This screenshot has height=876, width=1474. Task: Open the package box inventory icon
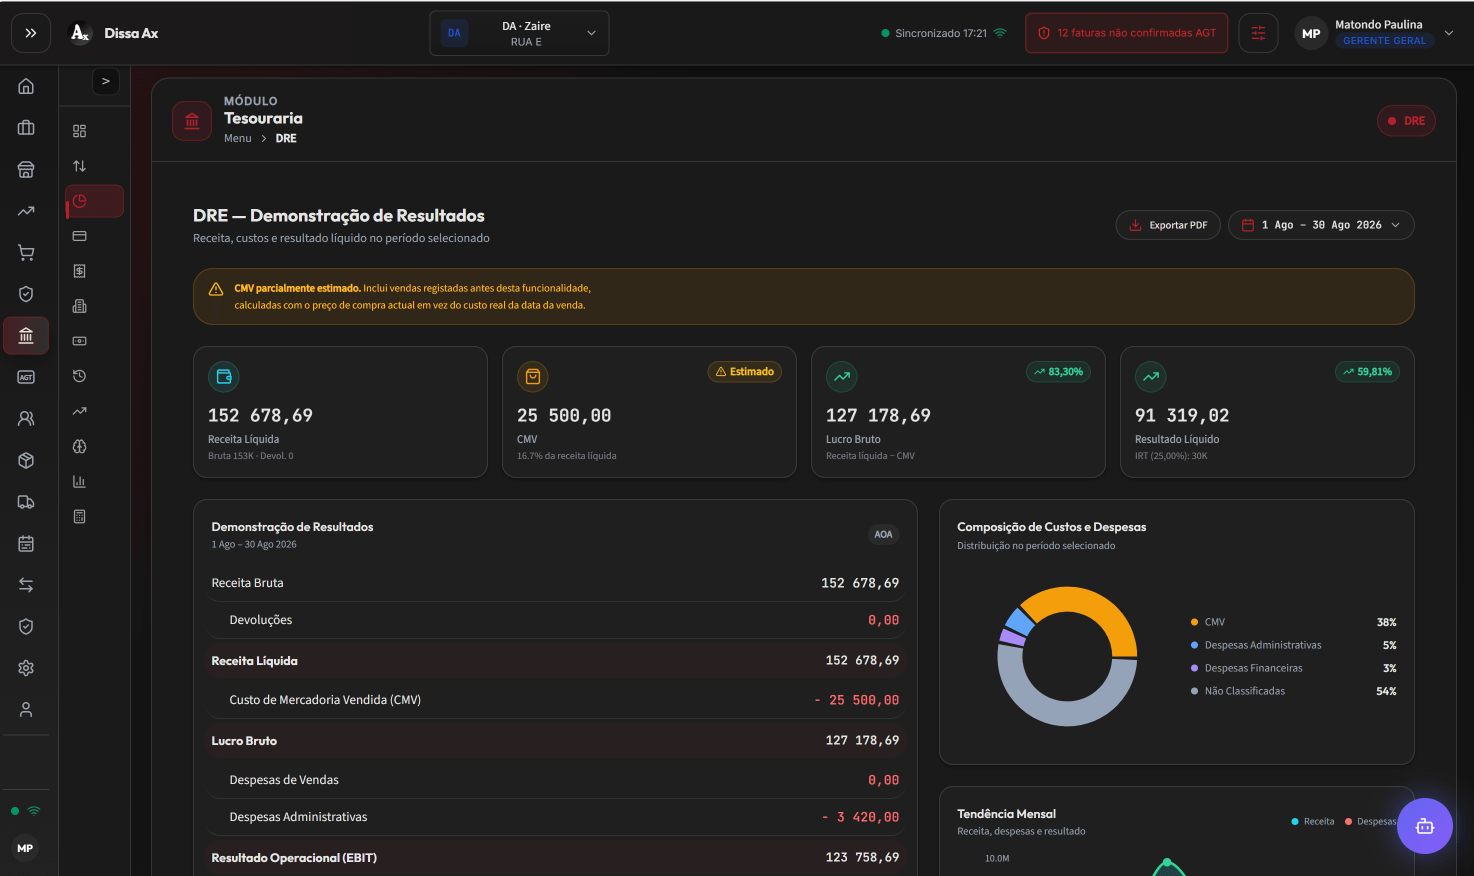tap(26, 460)
